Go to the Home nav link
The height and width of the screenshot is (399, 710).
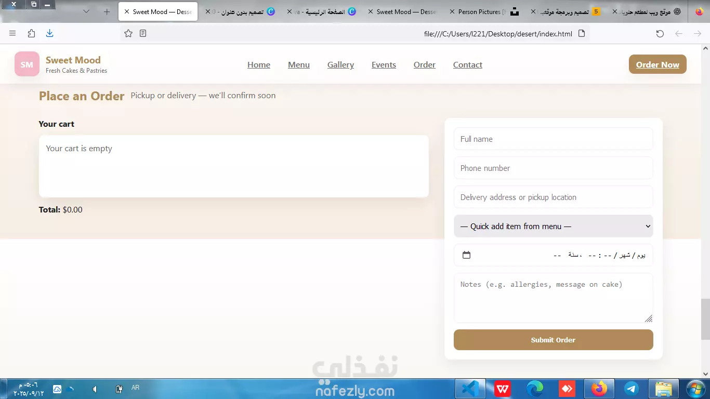click(x=259, y=65)
